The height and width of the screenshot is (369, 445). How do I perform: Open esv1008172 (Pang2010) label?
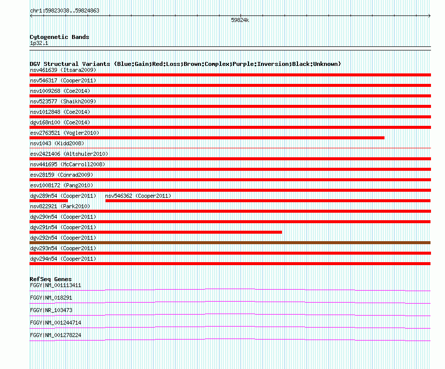tap(61, 185)
